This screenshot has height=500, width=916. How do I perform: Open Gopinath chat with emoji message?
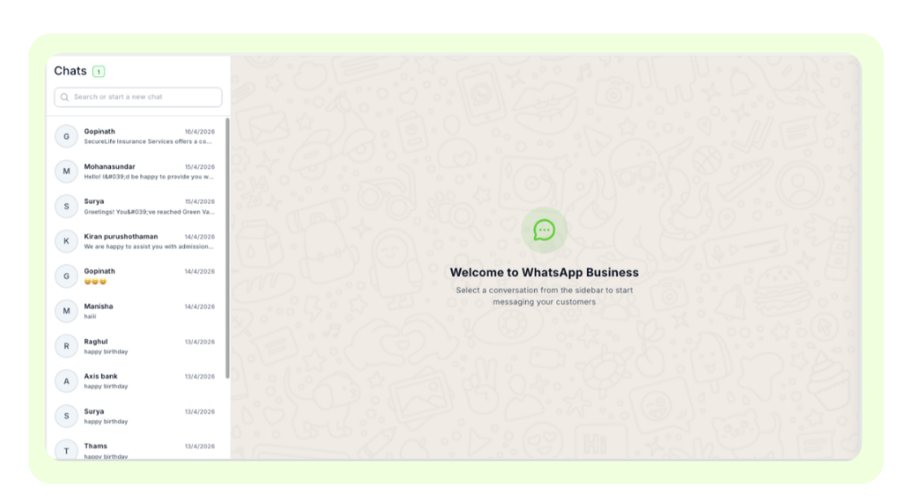click(137, 276)
